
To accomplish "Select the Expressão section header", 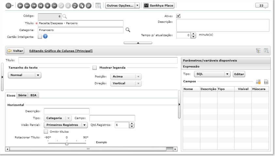I will tap(226, 67).
